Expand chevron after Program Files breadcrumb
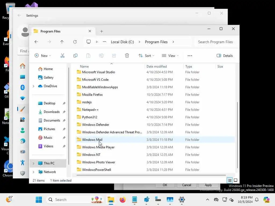Image resolution: width=275 pixels, height=206 pixels. point(173,42)
